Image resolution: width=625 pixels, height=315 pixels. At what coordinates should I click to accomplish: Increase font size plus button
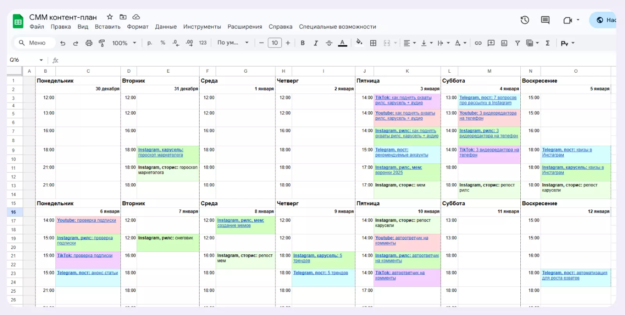pyautogui.click(x=288, y=43)
